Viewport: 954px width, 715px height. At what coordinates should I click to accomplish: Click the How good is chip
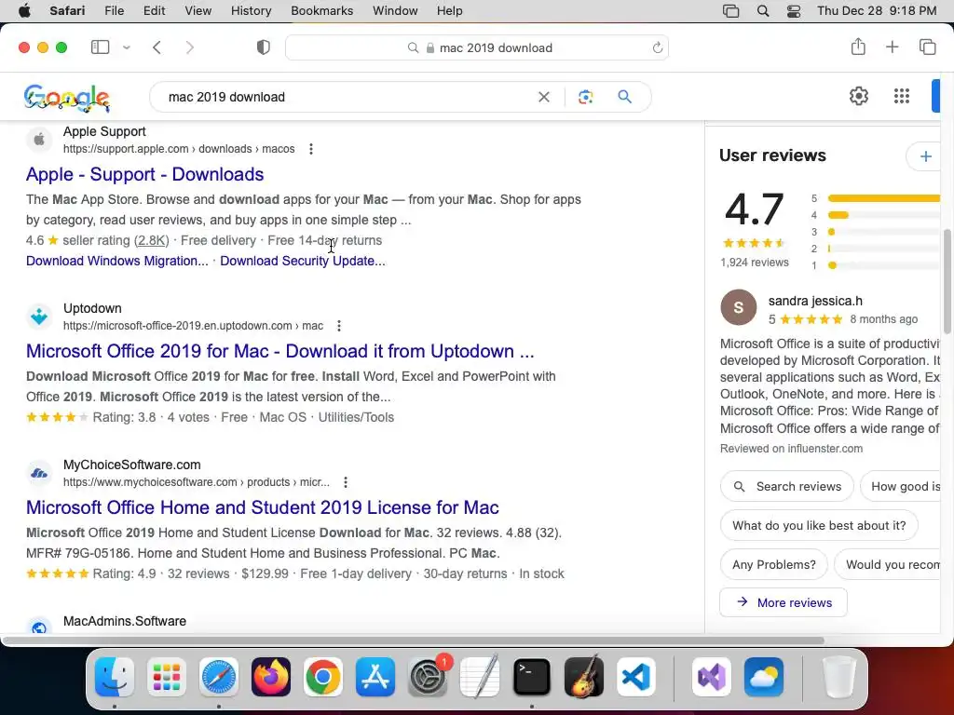902,486
